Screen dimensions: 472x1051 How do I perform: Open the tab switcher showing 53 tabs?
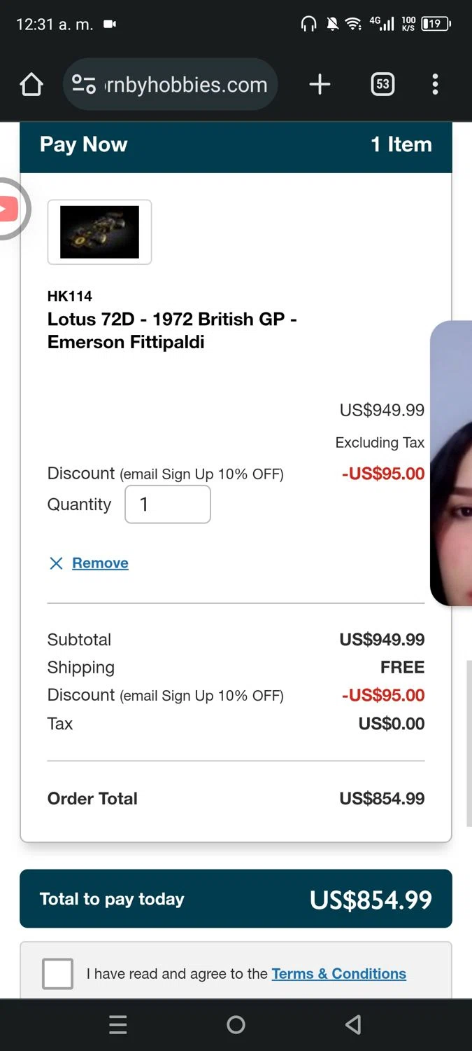(x=382, y=85)
